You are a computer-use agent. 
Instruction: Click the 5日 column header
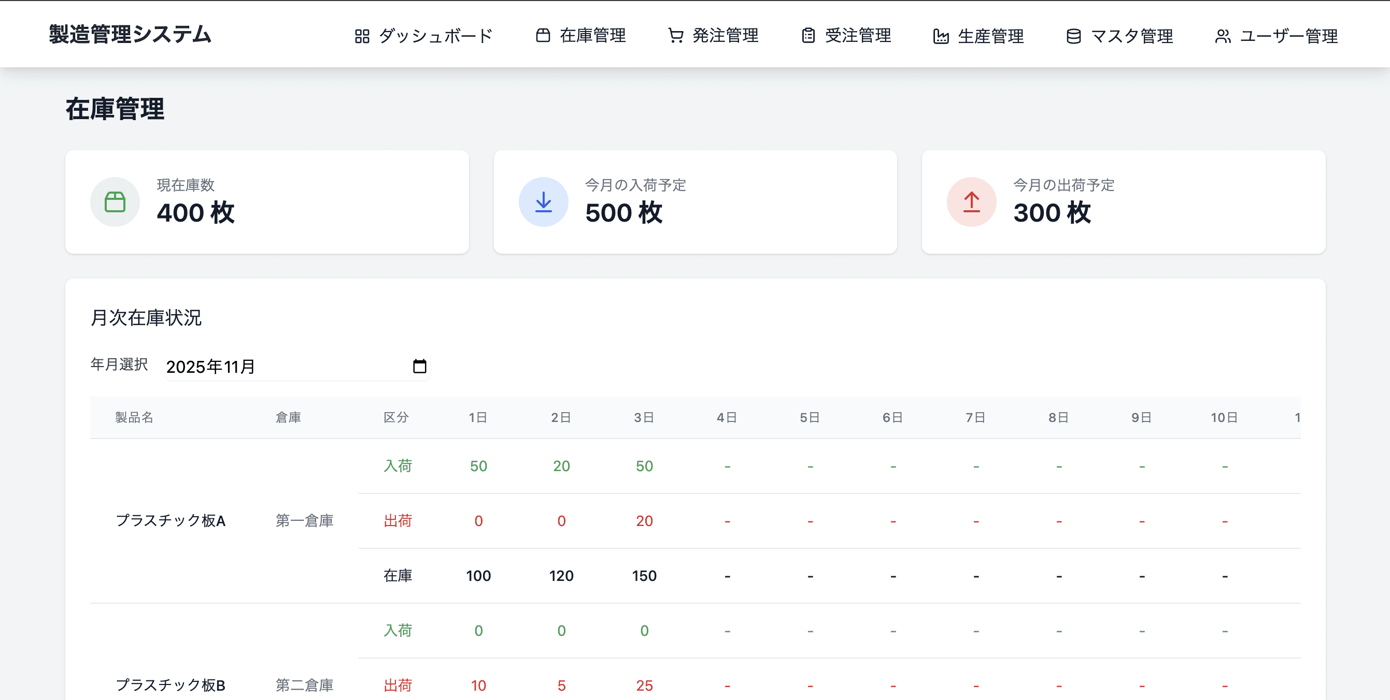810,418
